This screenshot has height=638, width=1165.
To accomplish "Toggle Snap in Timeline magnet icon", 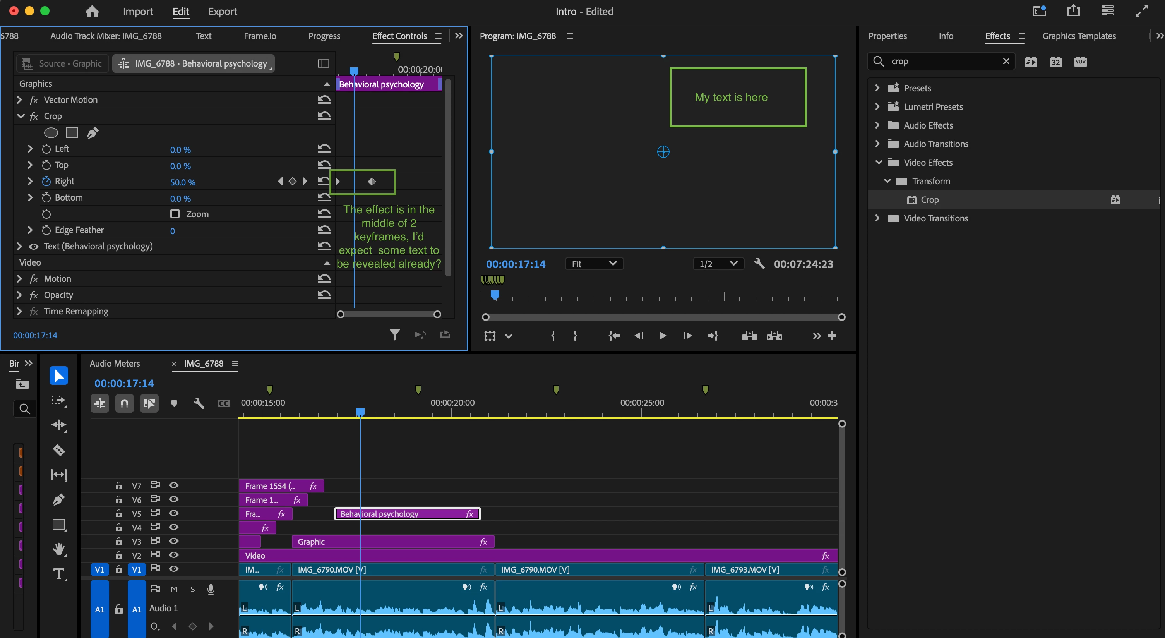I will [124, 403].
